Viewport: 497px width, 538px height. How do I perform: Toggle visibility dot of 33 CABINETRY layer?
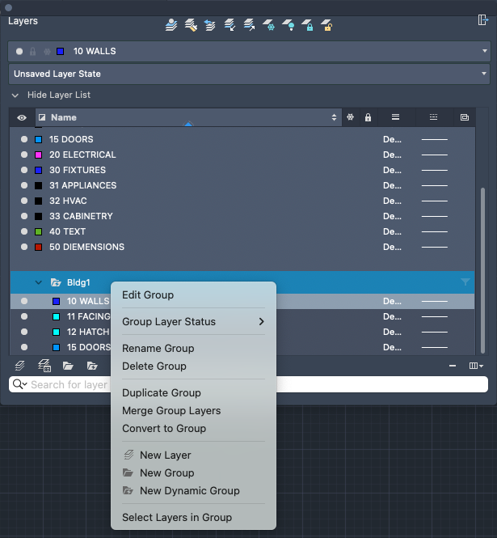[x=24, y=216]
